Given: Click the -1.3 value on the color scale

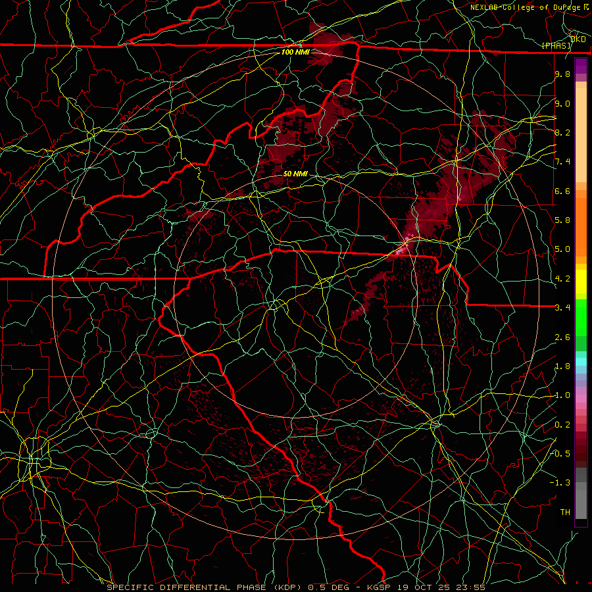Looking at the screenshot, I should (x=560, y=483).
